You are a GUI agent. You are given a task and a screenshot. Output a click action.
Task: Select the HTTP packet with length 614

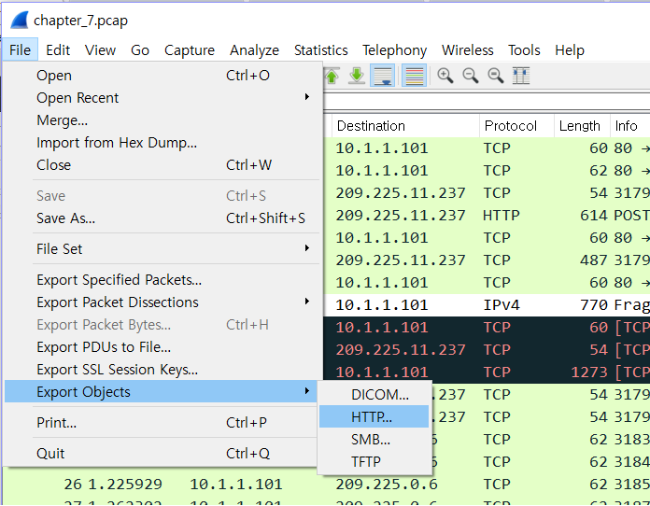point(487,215)
